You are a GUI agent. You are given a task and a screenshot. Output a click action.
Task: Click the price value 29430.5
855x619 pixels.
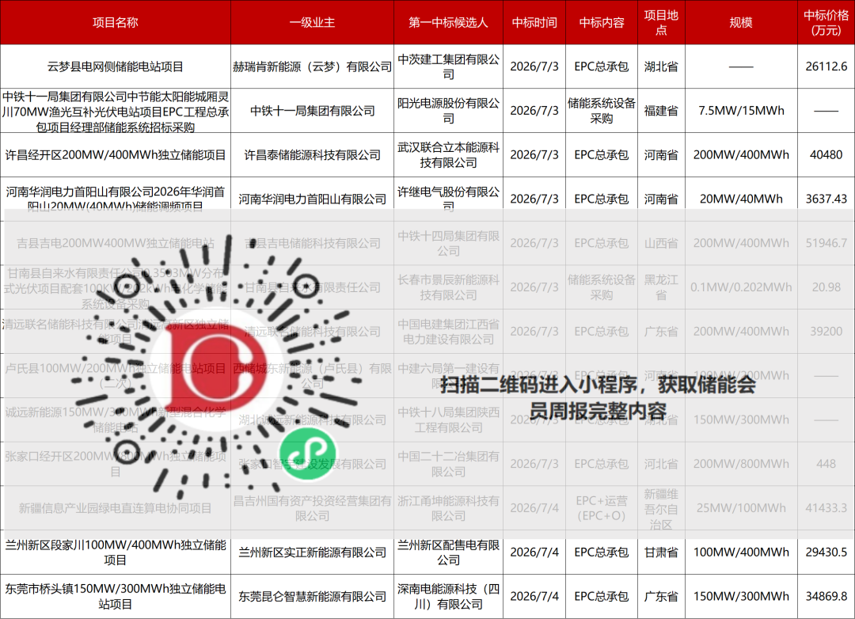pos(826,553)
